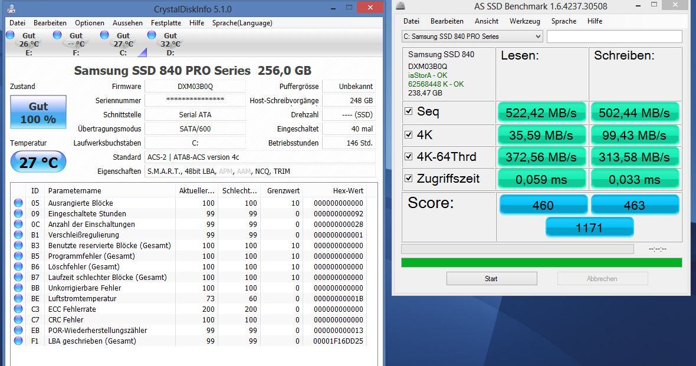Click the green benchmark progress bar
The width and height of the screenshot is (696, 366).
click(x=541, y=263)
